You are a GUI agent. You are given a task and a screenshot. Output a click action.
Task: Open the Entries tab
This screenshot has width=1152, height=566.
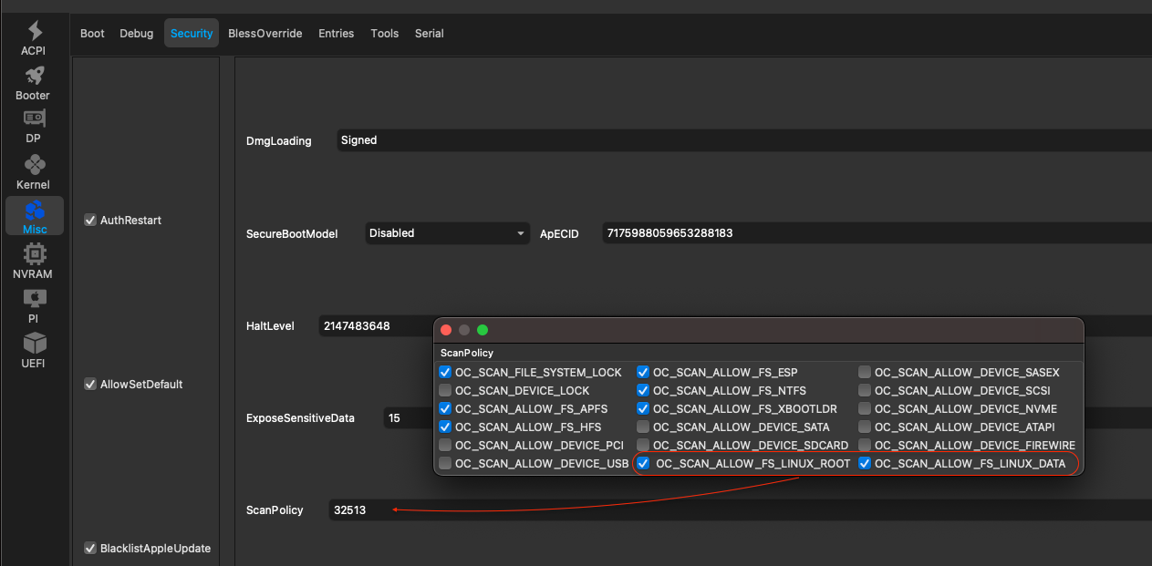click(336, 34)
